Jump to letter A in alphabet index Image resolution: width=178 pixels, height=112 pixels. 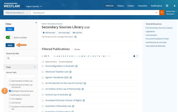click(57, 56)
